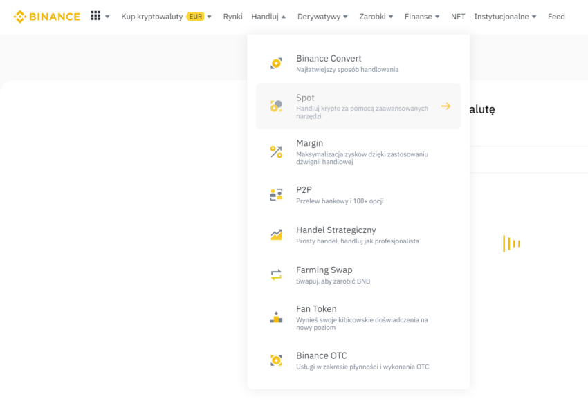
Task: Click the Spot trading icon
Action: 277,106
